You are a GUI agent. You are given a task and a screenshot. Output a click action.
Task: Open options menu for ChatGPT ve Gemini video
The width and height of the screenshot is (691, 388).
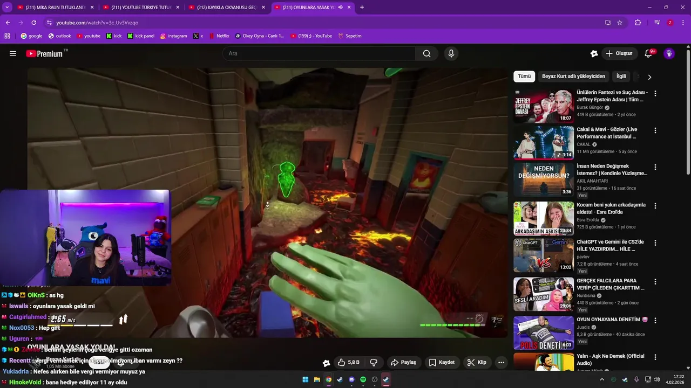pos(655,243)
